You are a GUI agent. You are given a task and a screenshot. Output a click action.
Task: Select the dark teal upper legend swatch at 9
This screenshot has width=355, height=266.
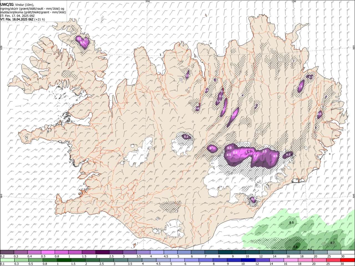239,252
